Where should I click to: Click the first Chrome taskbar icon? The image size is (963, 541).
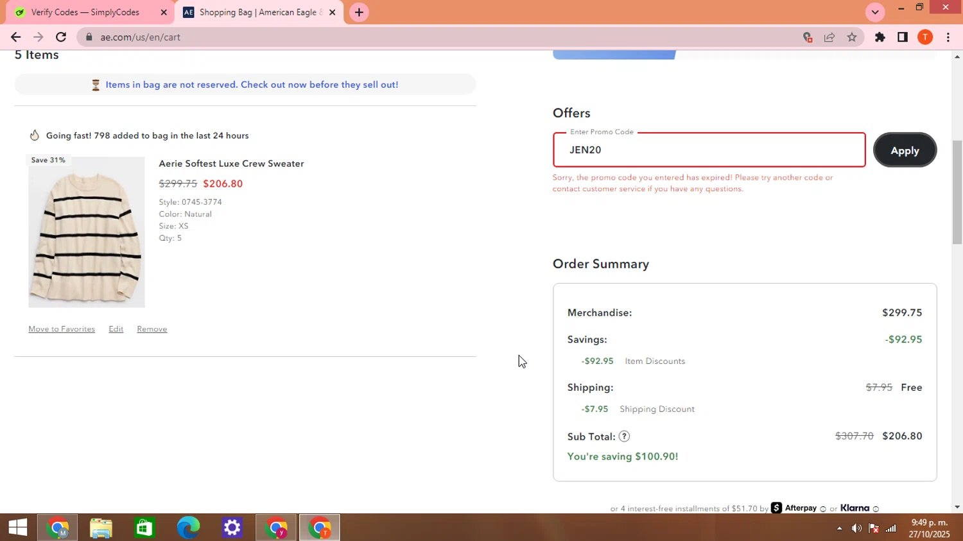click(57, 528)
